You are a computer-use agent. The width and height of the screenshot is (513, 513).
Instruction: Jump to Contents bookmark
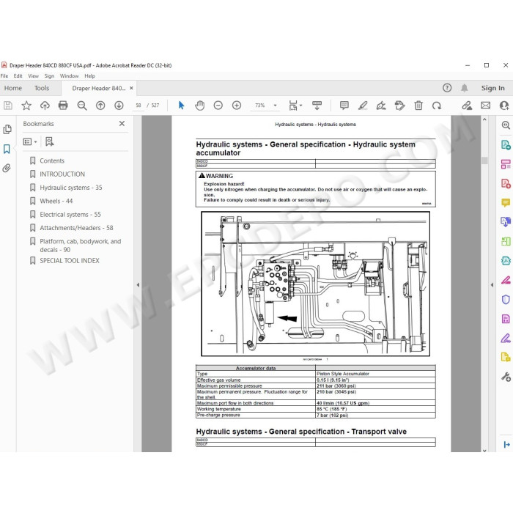click(52, 160)
